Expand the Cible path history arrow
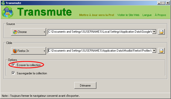 point(154,51)
